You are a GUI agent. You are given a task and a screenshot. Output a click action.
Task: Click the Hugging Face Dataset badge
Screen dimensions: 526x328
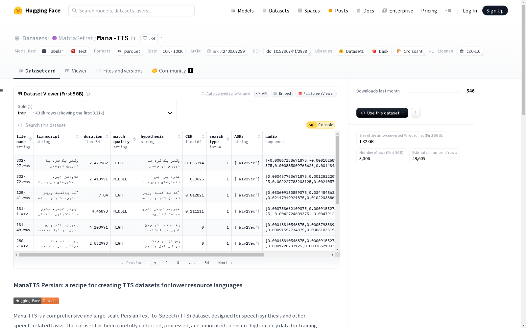pos(36,301)
